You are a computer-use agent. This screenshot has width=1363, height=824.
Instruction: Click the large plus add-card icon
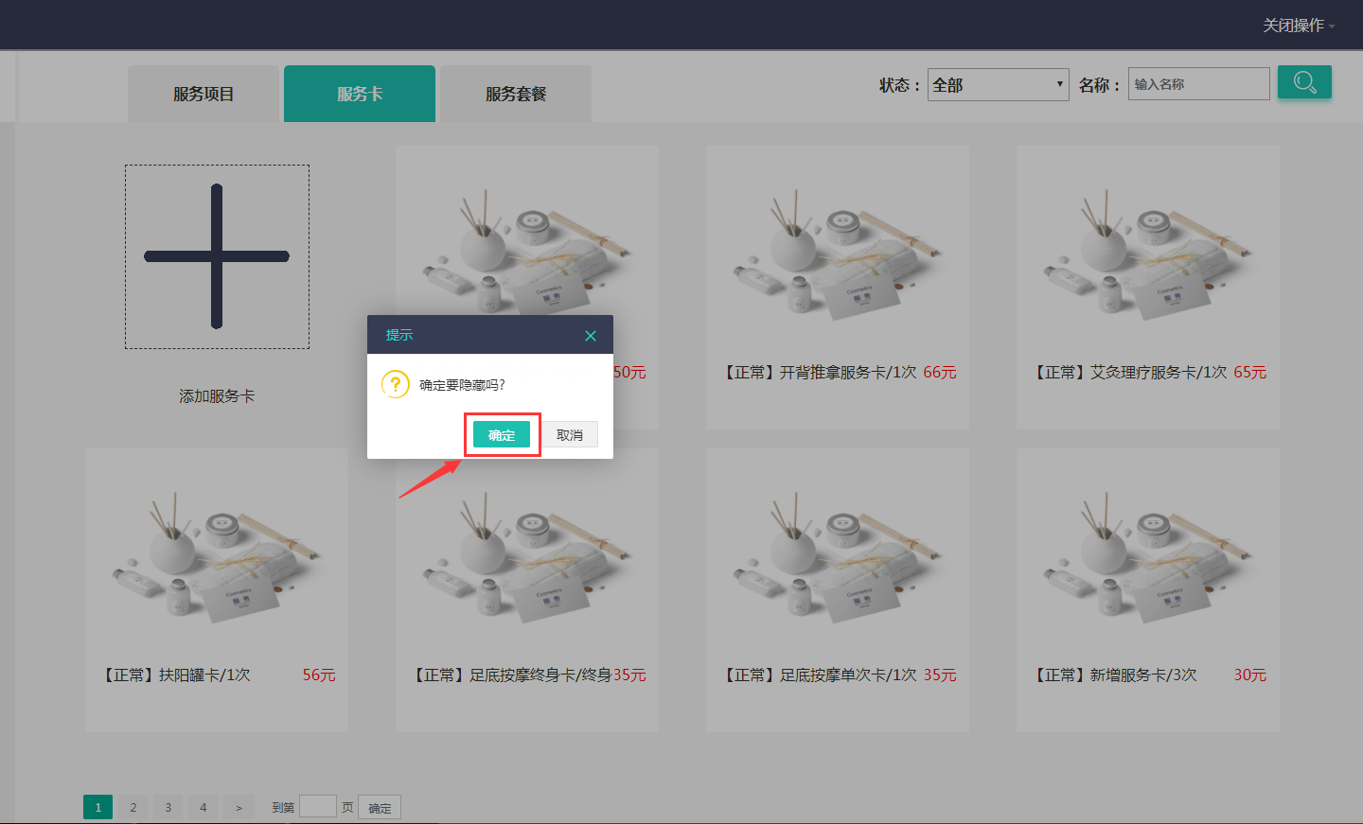coord(217,256)
